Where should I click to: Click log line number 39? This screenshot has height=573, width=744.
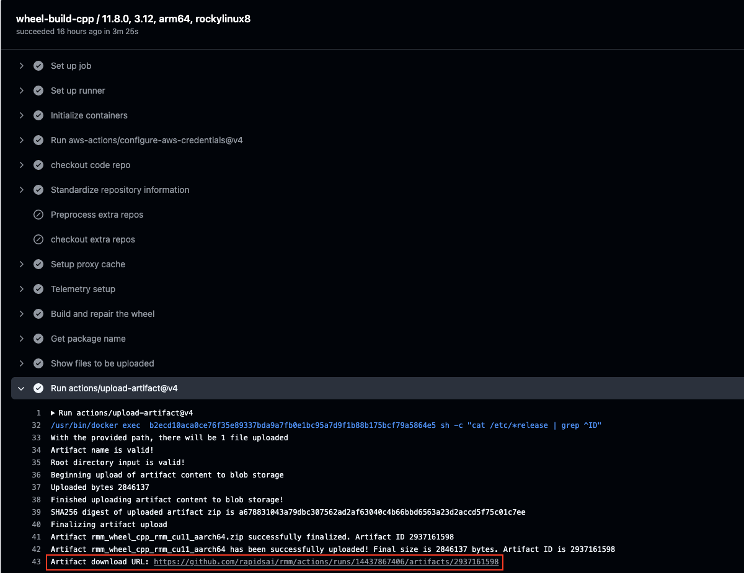(x=36, y=512)
